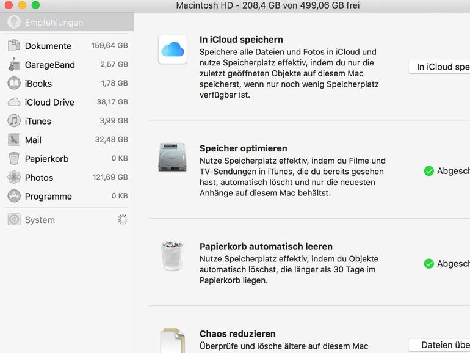Click the Chaos reduzieren heading
This screenshot has width=470, height=353.
[x=237, y=334]
